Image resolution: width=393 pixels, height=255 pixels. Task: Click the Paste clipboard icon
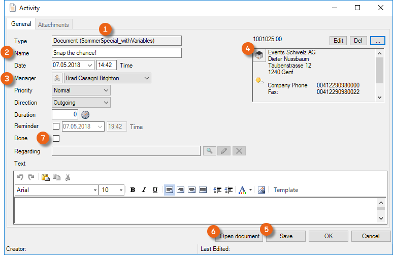(x=46, y=177)
